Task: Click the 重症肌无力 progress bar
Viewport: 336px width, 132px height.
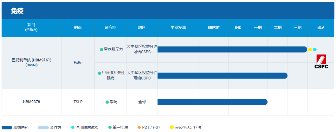Action: tap(232, 49)
